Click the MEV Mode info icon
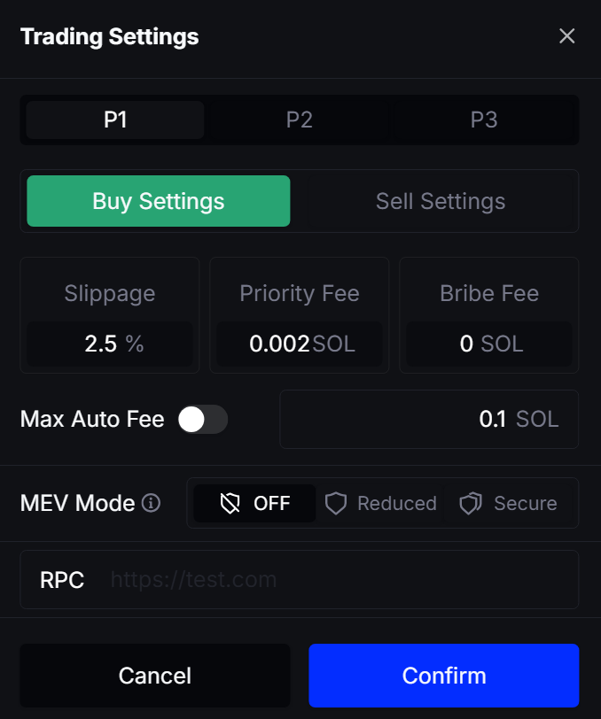This screenshot has width=601, height=719. [152, 504]
